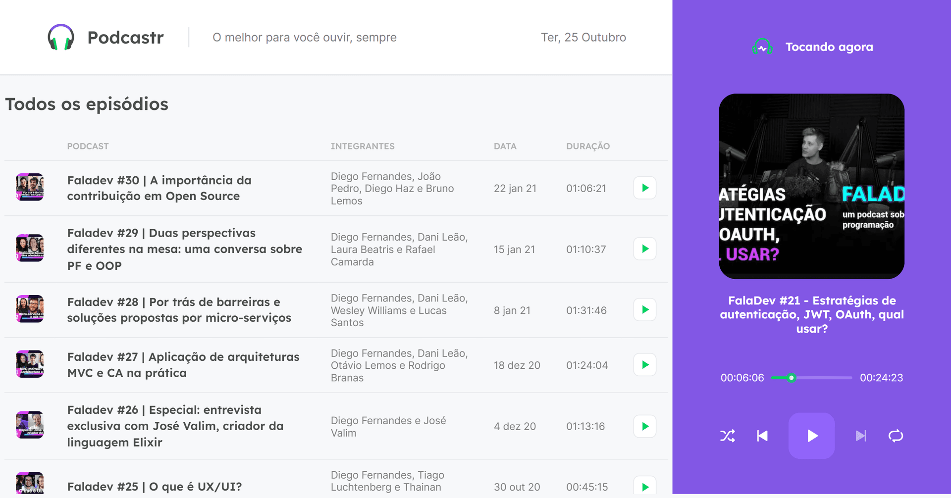Open Faladev #28 episode title link
This screenshot has height=498, width=951.
click(179, 310)
